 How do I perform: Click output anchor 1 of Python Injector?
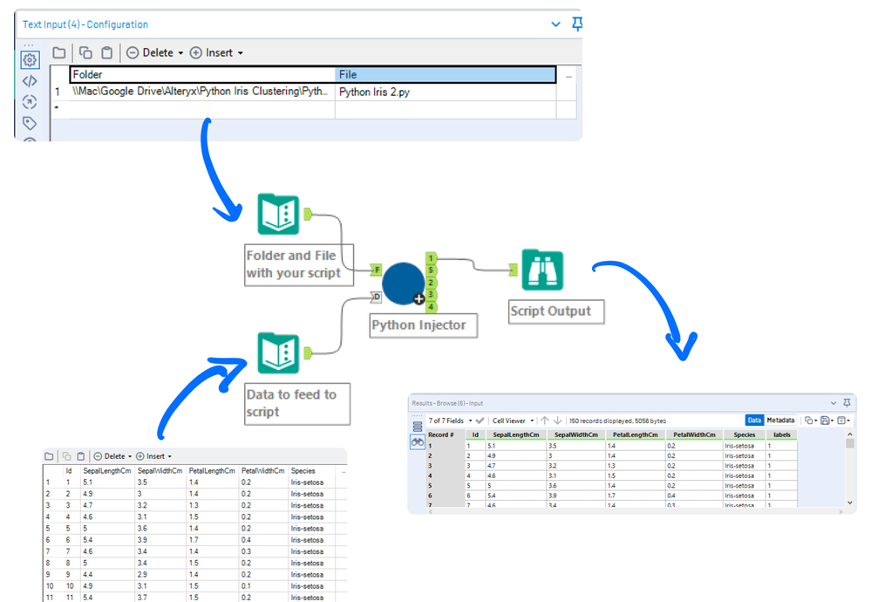(x=431, y=258)
